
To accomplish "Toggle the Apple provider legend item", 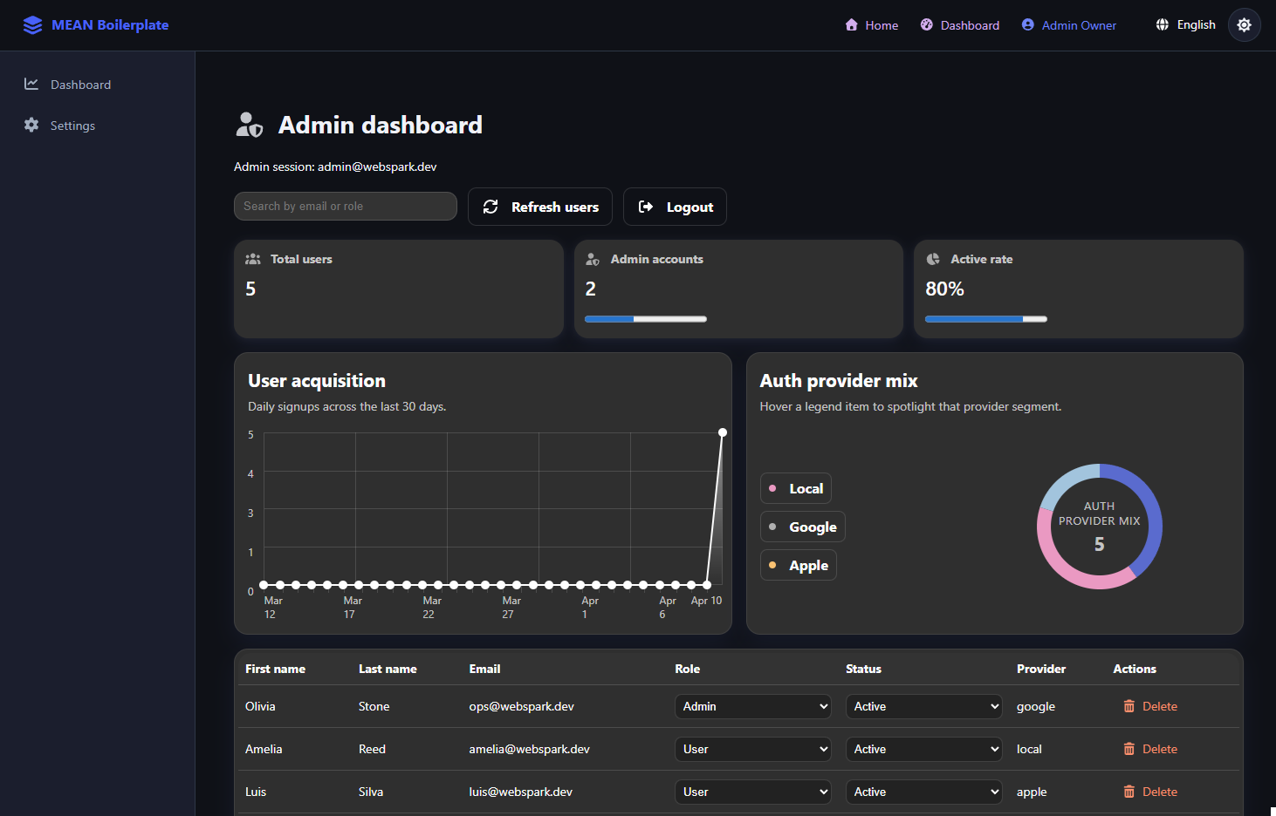I will point(798,565).
